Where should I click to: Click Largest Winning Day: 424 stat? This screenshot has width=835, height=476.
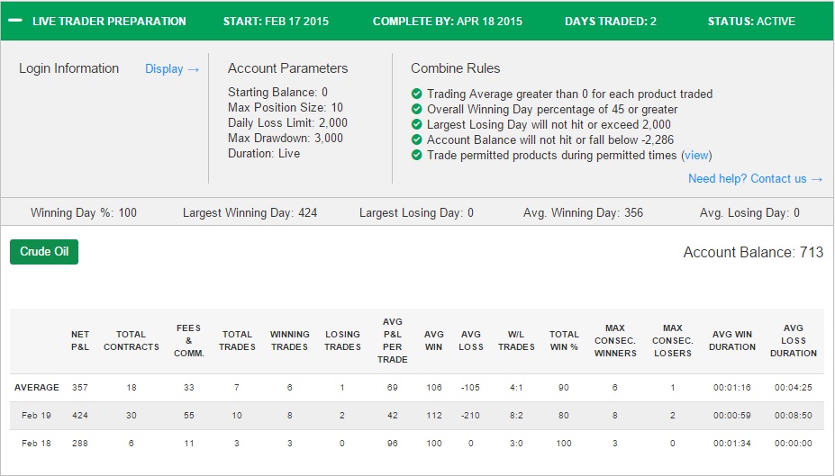coord(250,212)
